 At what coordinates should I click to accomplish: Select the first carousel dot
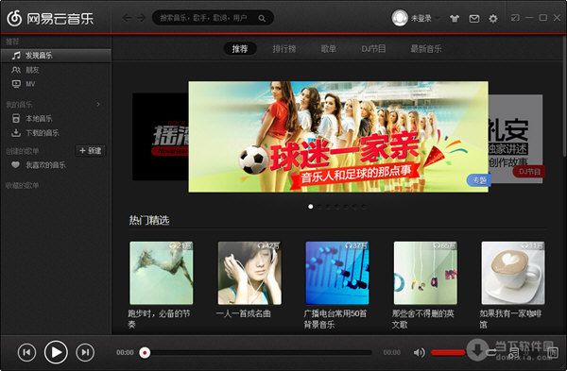(311, 207)
